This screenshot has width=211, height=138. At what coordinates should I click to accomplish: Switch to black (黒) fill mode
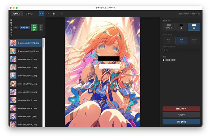(181, 27)
